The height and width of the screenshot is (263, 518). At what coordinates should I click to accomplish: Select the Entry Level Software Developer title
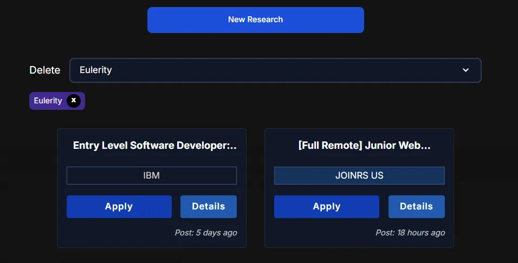pyautogui.click(x=154, y=146)
